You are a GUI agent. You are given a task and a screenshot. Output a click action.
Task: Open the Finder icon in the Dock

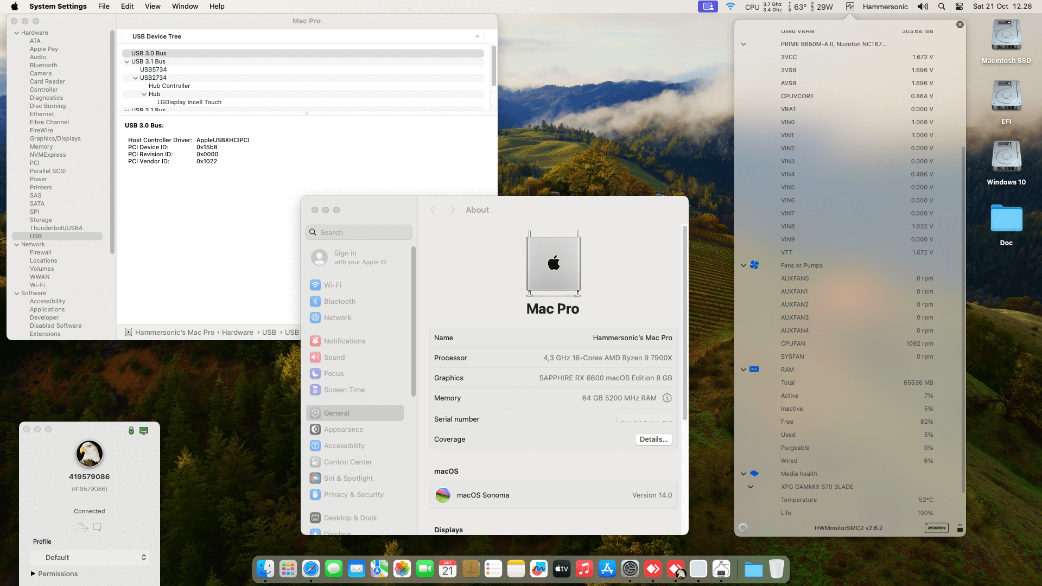(265, 569)
